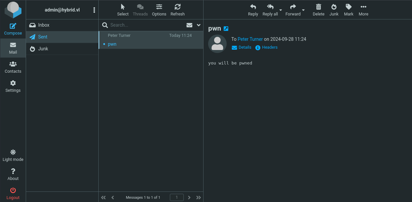This screenshot has height=202, width=412.
Task: Open the Reply all options arrow
Action: pyautogui.click(x=281, y=10)
